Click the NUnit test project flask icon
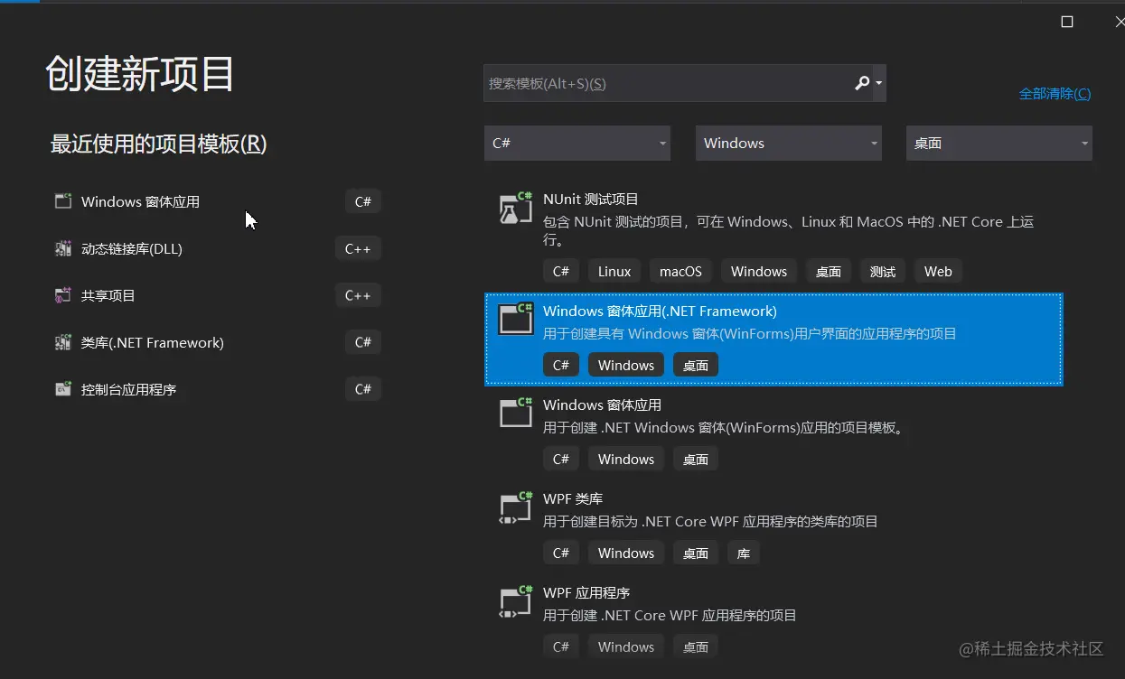Screen dimensions: 1125x679 [x=516, y=208]
